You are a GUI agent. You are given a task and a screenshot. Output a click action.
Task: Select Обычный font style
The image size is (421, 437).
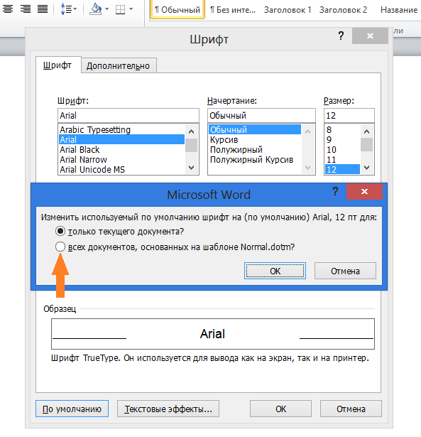pos(255,129)
